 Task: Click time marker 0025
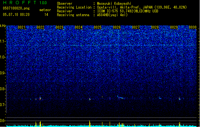98,27
